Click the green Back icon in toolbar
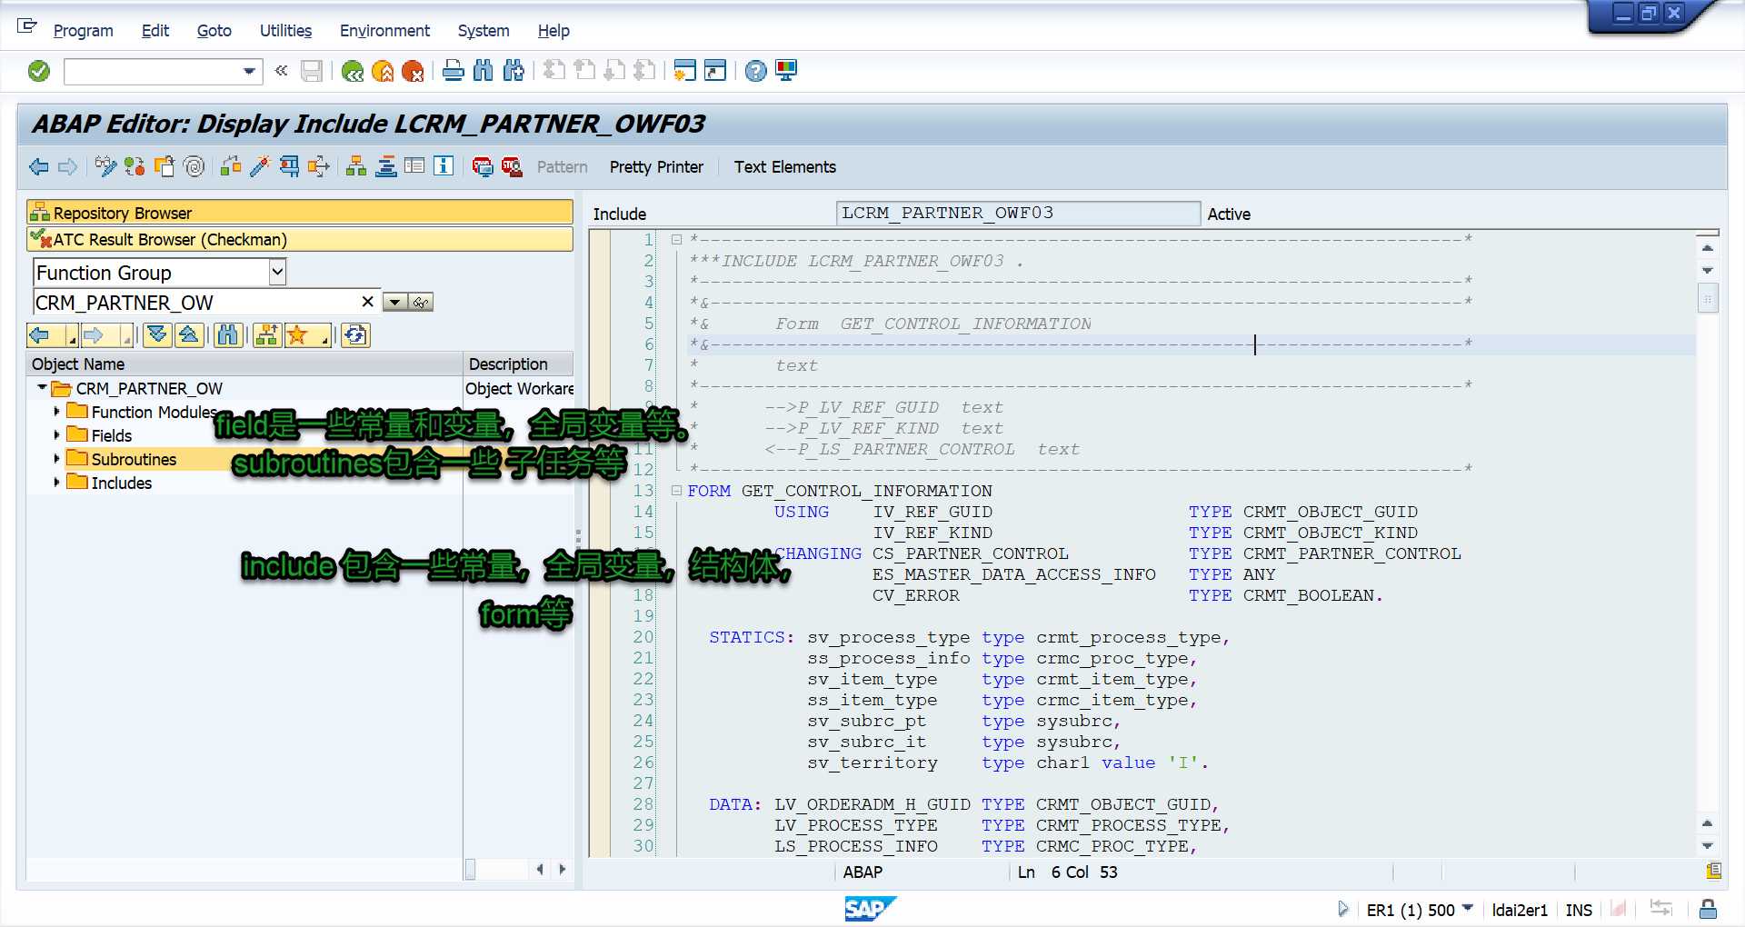 click(353, 71)
